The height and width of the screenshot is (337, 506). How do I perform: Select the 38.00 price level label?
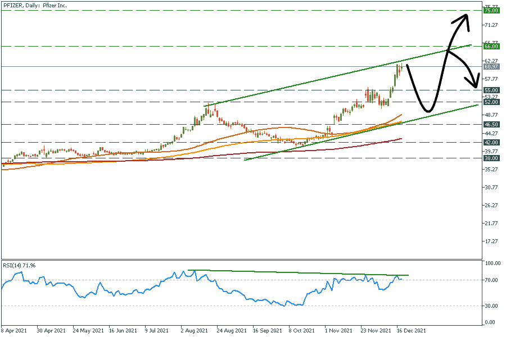tap(491, 158)
